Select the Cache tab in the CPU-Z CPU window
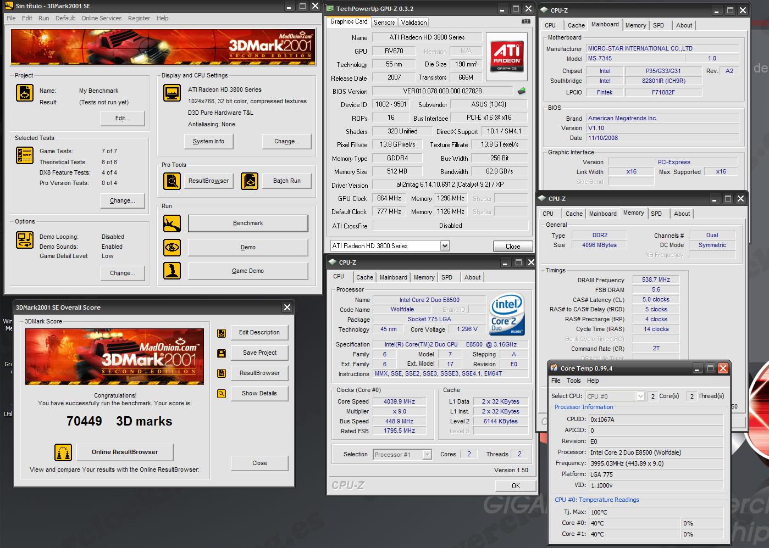The width and height of the screenshot is (769, 548). [364, 277]
